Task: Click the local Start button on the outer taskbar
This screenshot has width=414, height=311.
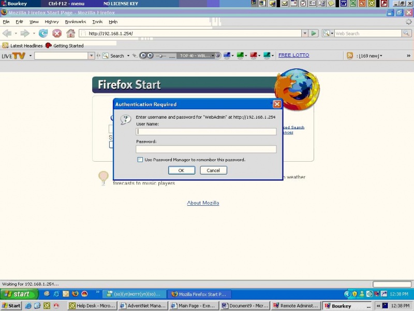Action: 11,306
